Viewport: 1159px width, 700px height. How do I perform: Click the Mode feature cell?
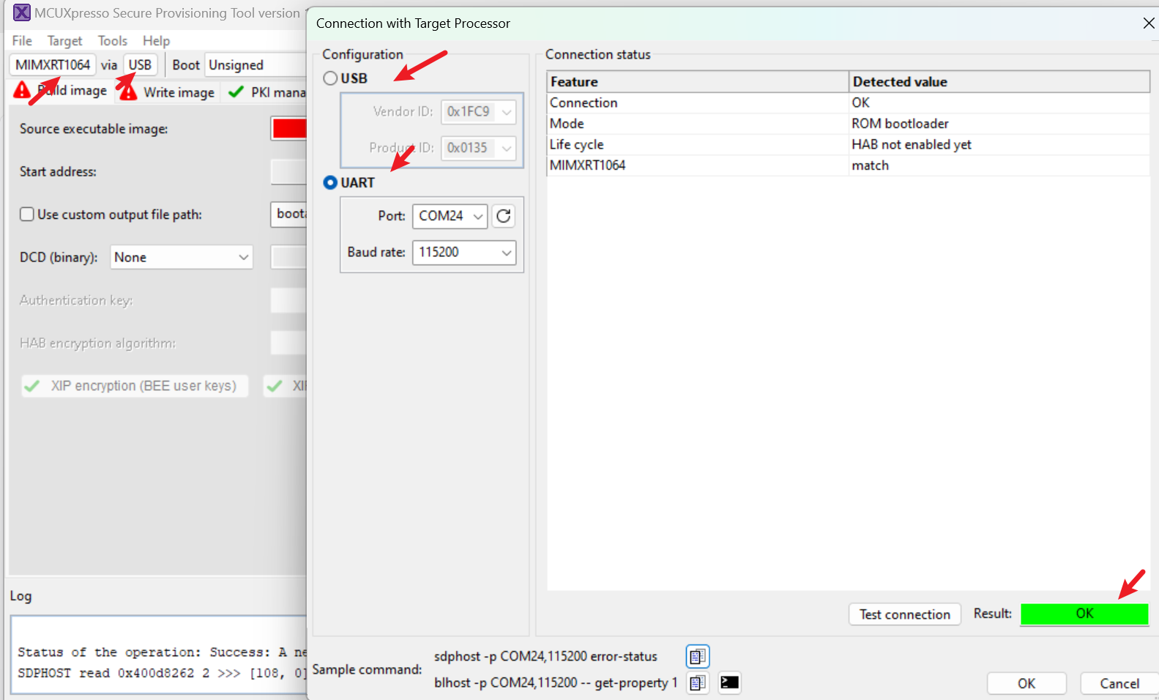pos(698,124)
